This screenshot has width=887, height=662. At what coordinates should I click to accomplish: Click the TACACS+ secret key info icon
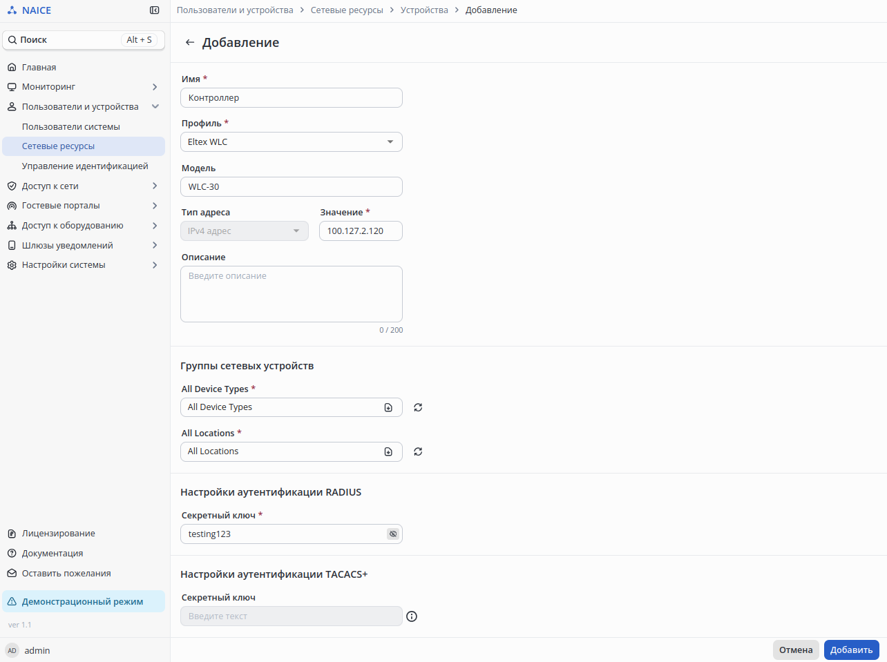pyautogui.click(x=412, y=616)
